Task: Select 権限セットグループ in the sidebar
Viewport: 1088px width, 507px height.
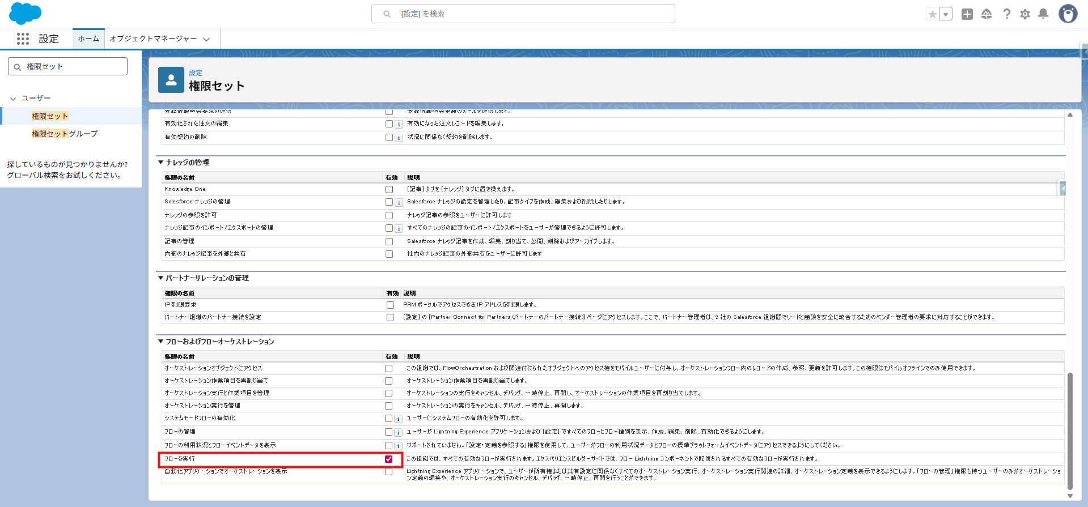Action: [x=65, y=134]
